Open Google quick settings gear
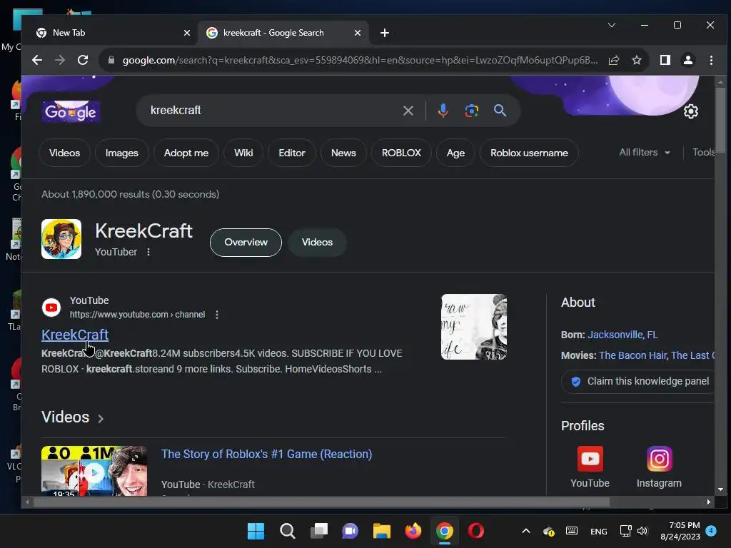This screenshot has height=548, width=731. (x=690, y=111)
